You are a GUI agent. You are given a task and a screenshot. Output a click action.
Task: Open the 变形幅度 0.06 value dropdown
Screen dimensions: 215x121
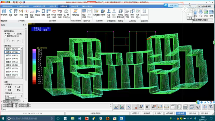click(15, 96)
